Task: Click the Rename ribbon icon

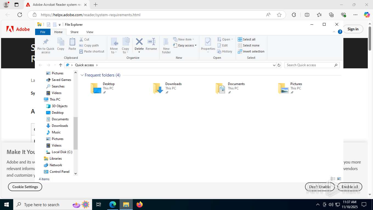Action: (x=151, y=44)
